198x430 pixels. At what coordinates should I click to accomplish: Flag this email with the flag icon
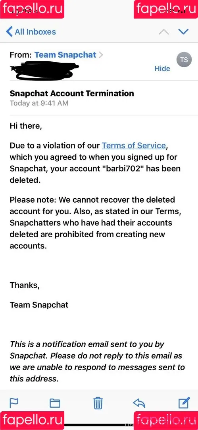point(14,403)
